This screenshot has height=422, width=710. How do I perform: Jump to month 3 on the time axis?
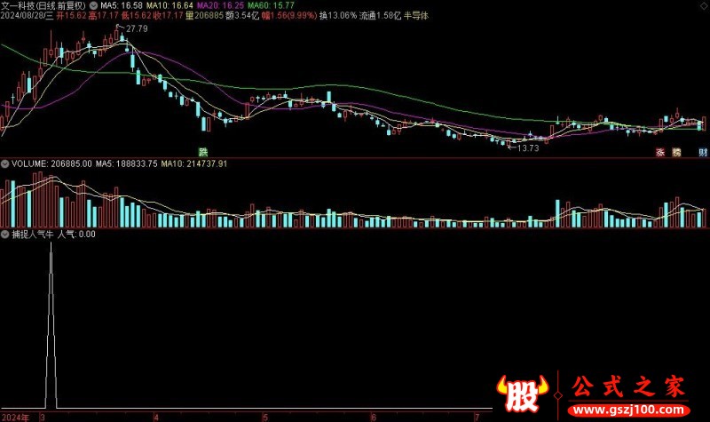(43, 418)
